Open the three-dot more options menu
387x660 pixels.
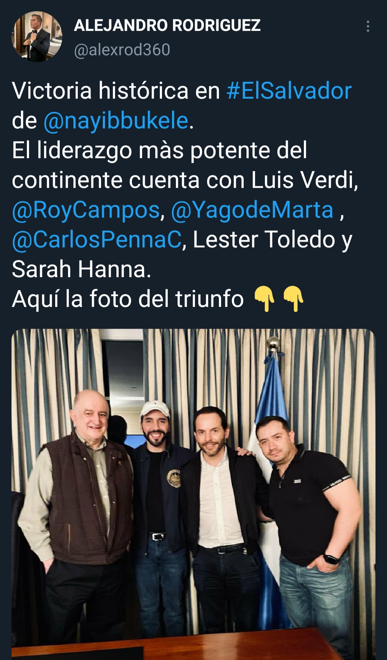point(368,27)
